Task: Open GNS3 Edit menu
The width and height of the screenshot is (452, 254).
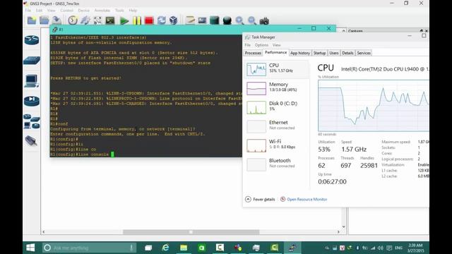Action: pos(40,11)
